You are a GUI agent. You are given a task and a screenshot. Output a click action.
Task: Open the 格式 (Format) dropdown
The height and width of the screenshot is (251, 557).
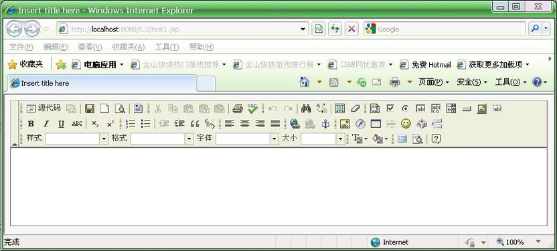click(x=162, y=139)
